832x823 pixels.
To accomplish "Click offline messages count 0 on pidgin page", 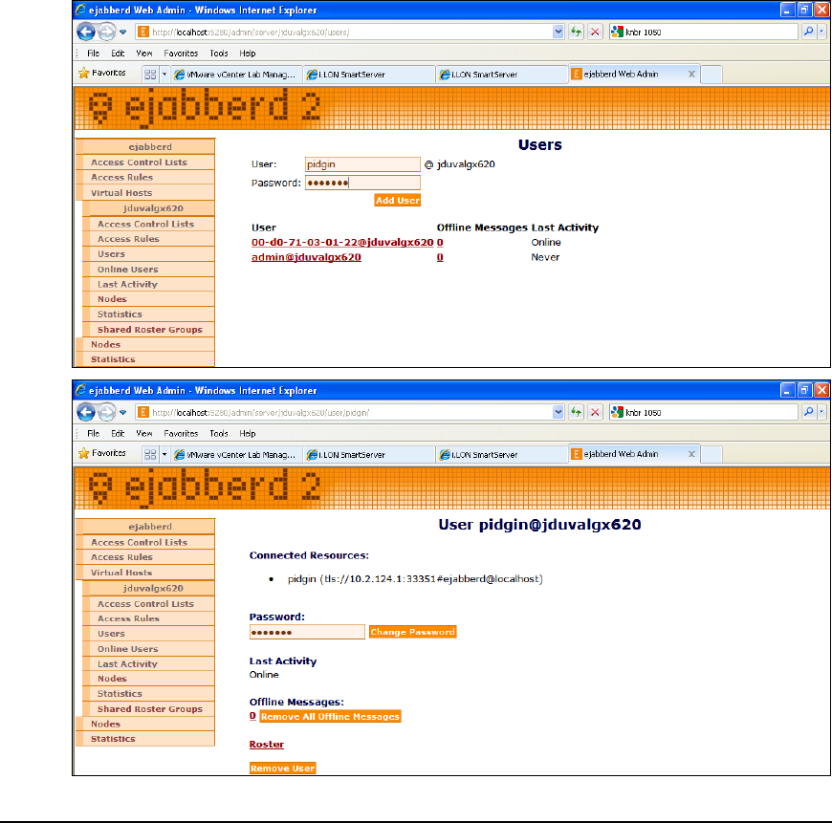I will (x=252, y=716).
